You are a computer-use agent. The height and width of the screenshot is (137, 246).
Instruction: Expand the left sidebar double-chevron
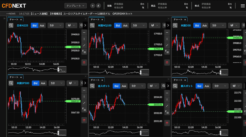[4, 18]
